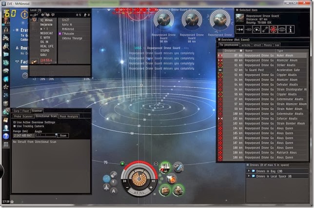Image resolution: width=314 pixels, height=208 pixels.
Task: Click the Warp To arrows icon
Action: (248, 29)
